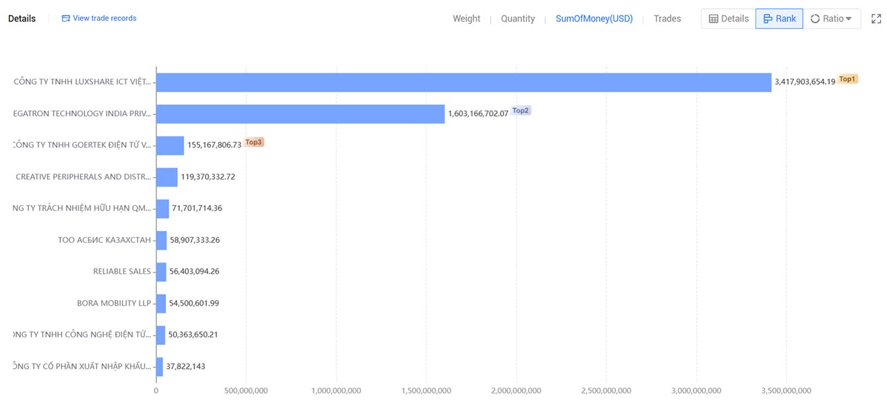Click the TRÁCH NHIỆM HỮU HẠN QM label
Image resolution: width=887 pixels, height=404 pixels.
82,209
